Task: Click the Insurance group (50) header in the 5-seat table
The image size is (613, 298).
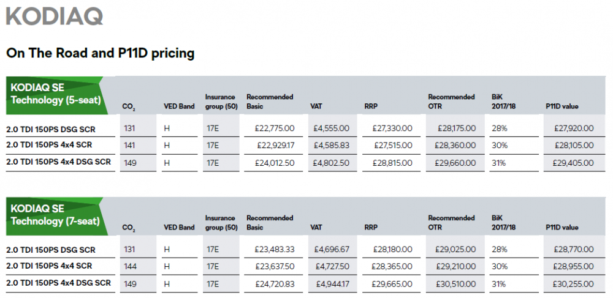Action: (221, 102)
